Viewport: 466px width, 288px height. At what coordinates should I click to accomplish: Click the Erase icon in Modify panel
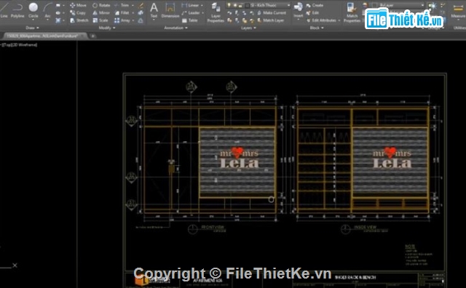coord(141,5)
